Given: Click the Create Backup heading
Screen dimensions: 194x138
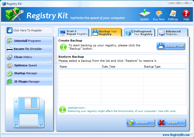Looking at the screenshot, I should (x=70, y=41).
